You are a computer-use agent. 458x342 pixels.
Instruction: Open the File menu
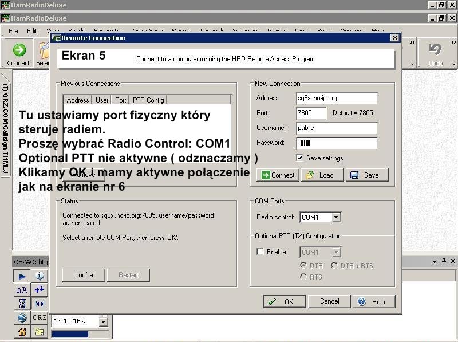13,31
